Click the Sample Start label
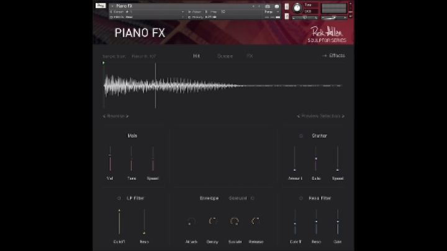The height and width of the screenshot is (251, 447). click(x=114, y=56)
